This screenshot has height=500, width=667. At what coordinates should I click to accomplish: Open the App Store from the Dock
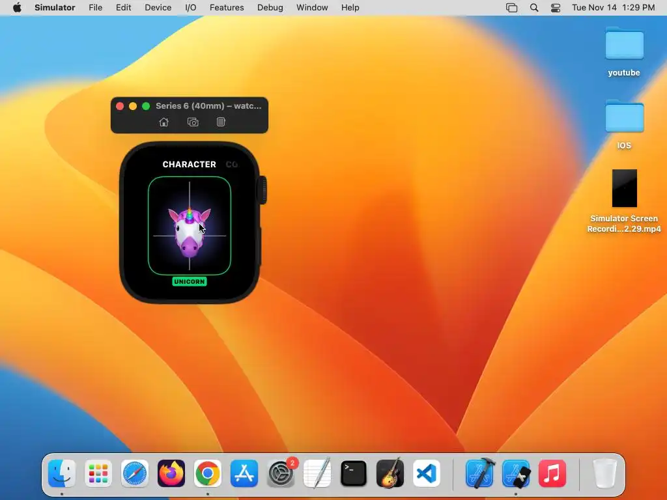[244, 473]
